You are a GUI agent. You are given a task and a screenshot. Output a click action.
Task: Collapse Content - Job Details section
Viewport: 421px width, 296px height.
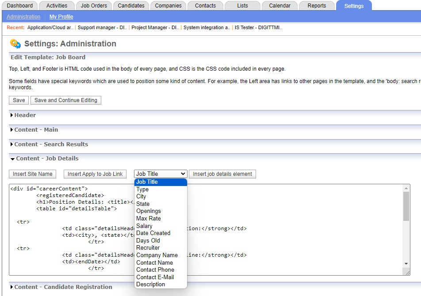pos(47,159)
